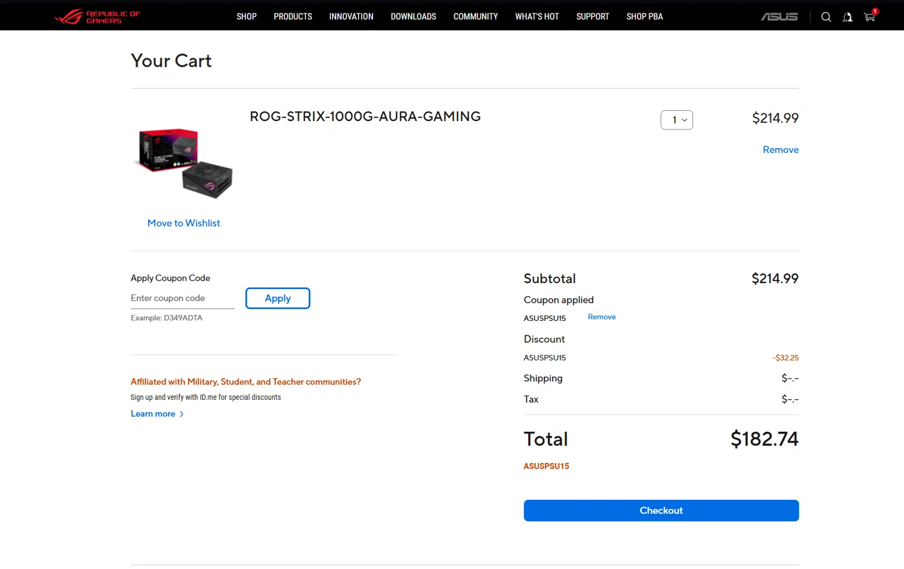
Task: Open the SHOP menu
Action: [x=246, y=16]
